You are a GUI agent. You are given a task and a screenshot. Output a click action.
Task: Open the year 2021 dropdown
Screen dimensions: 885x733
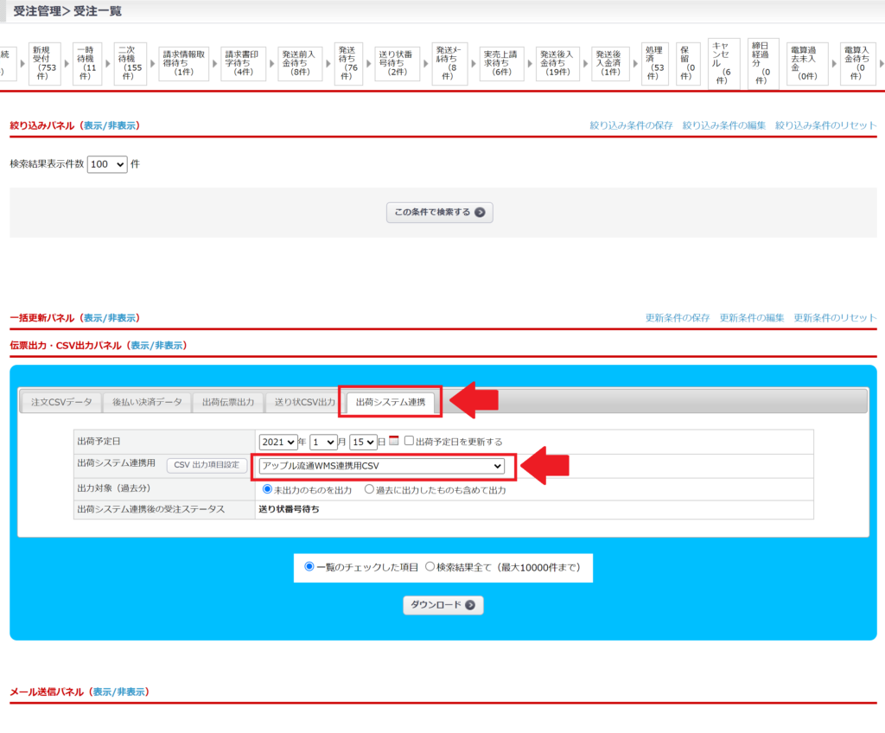[x=277, y=443]
